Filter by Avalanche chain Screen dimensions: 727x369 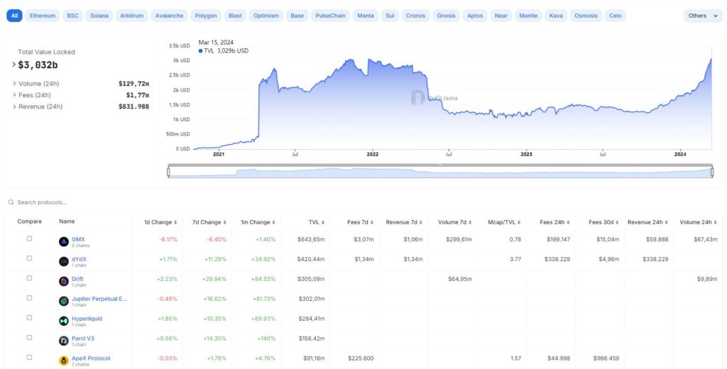coord(169,16)
